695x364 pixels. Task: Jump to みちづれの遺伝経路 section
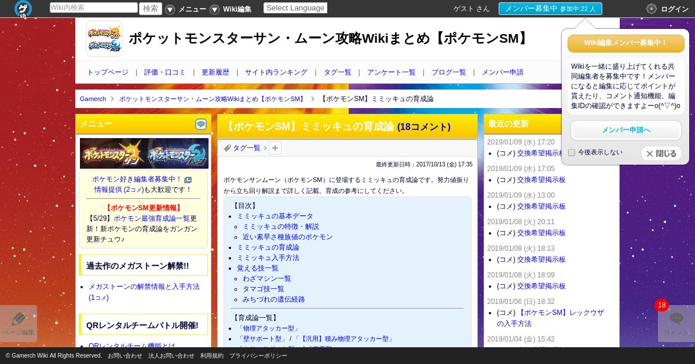point(274,299)
